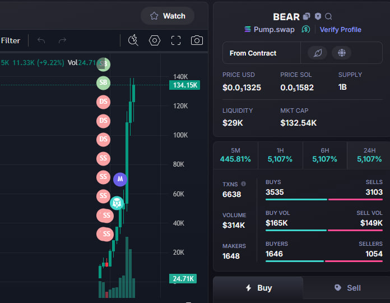Redo the chart action
This screenshot has width=390, height=303.
[62, 40]
